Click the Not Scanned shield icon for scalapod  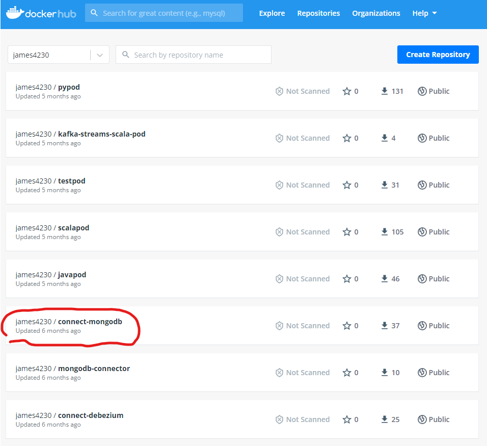pyautogui.click(x=279, y=232)
